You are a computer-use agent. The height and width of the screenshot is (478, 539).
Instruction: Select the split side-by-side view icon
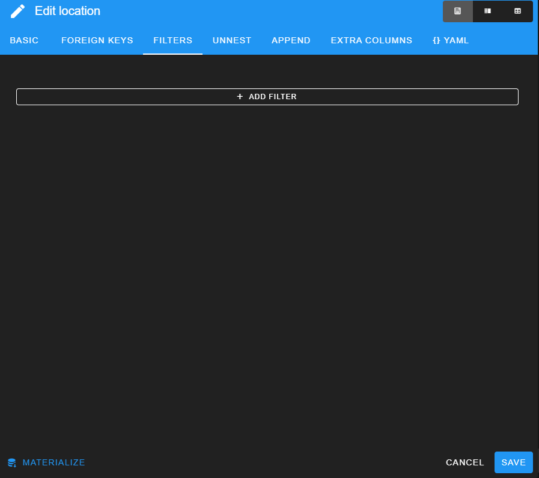tap(488, 11)
